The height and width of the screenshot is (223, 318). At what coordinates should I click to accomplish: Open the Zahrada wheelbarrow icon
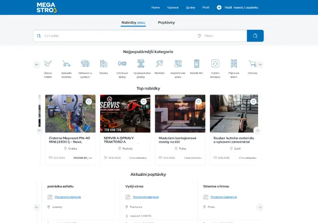252,64
